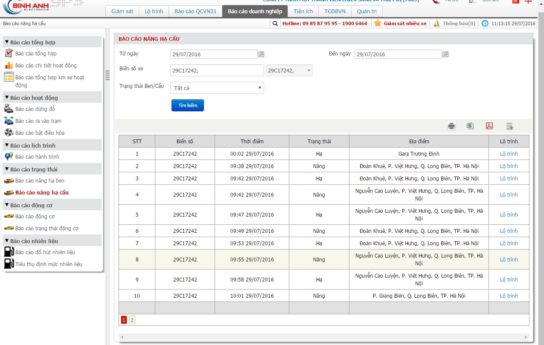
Task: Open Lộ trình link for row 6
Action: click(509, 231)
